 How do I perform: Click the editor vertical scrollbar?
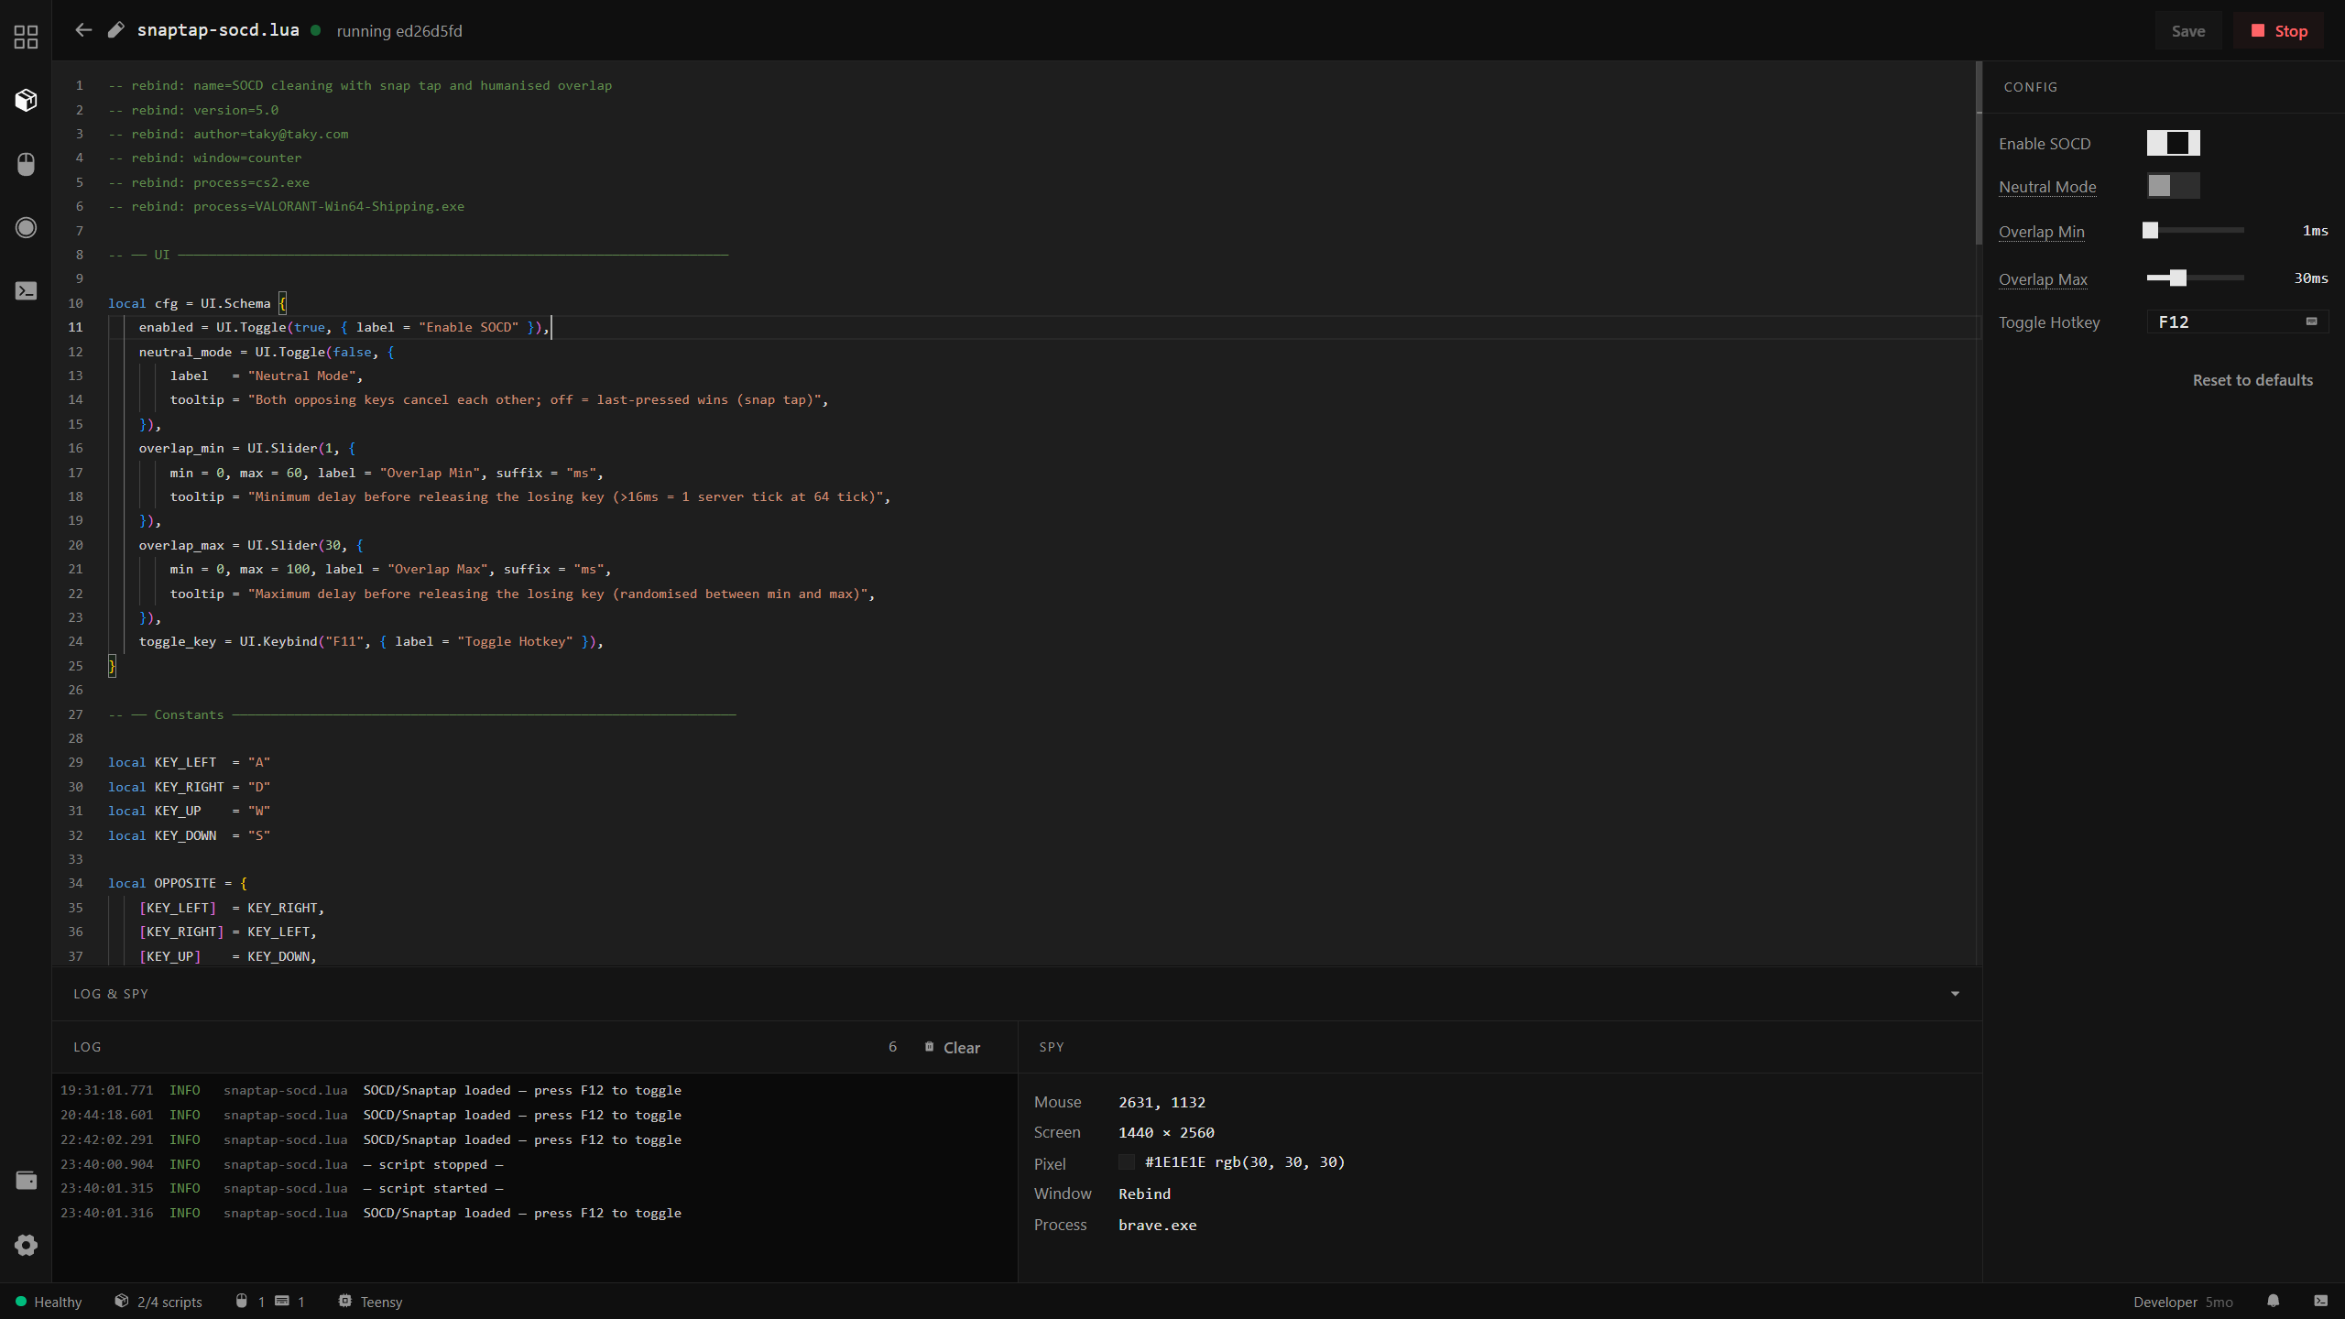1979,152
